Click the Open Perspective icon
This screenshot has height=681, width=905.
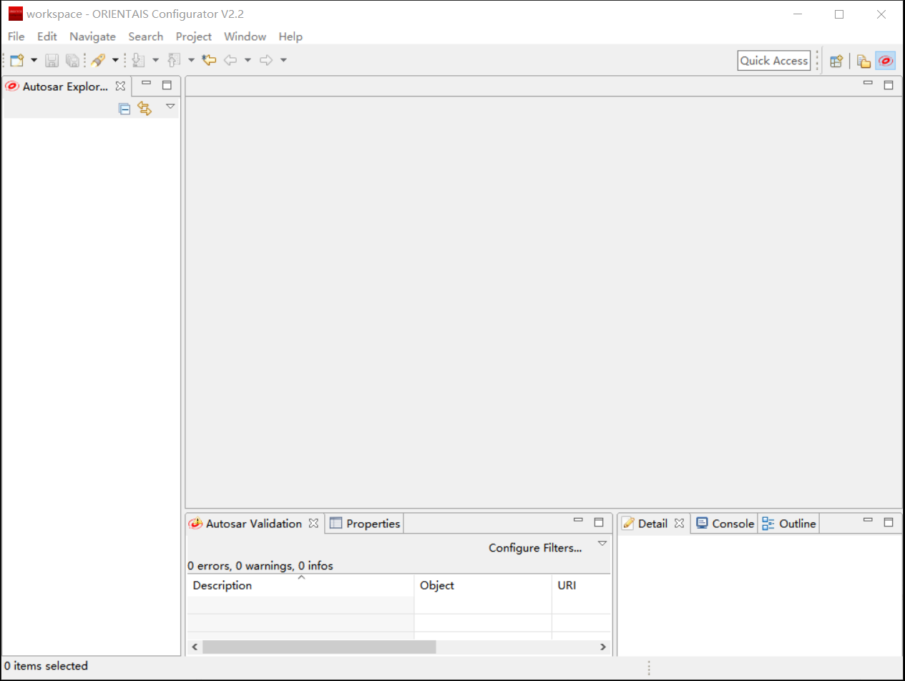point(836,61)
